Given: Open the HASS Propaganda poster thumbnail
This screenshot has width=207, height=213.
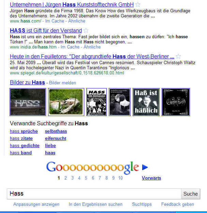Looking at the screenshot, I should (x=97, y=102).
